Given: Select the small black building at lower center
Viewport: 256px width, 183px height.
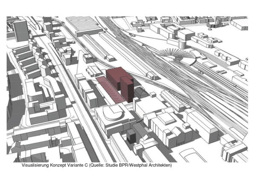Looking at the screenshot, I should (131, 137).
